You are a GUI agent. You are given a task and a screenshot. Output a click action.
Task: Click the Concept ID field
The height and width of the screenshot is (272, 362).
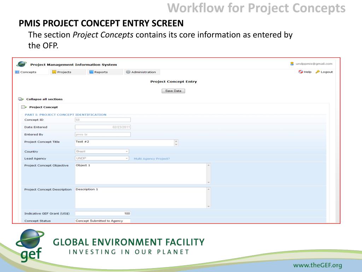(x=103, y=120)
